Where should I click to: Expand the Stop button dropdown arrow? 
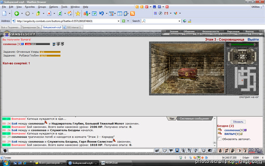coord(54,13)
